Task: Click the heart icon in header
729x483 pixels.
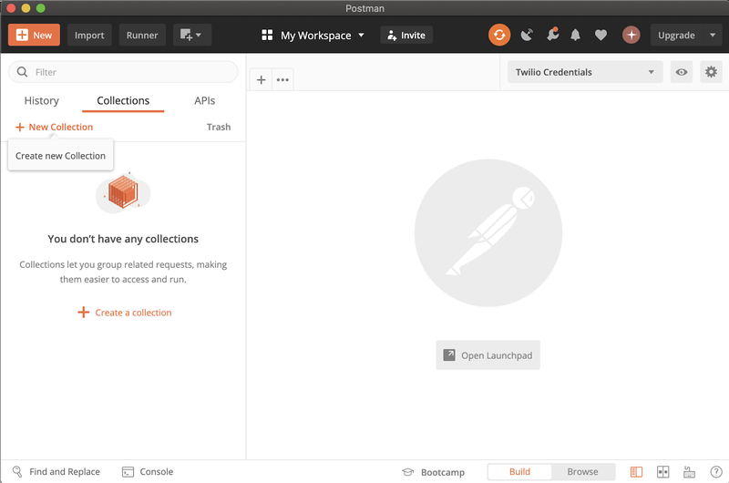Action: [601, 35]
